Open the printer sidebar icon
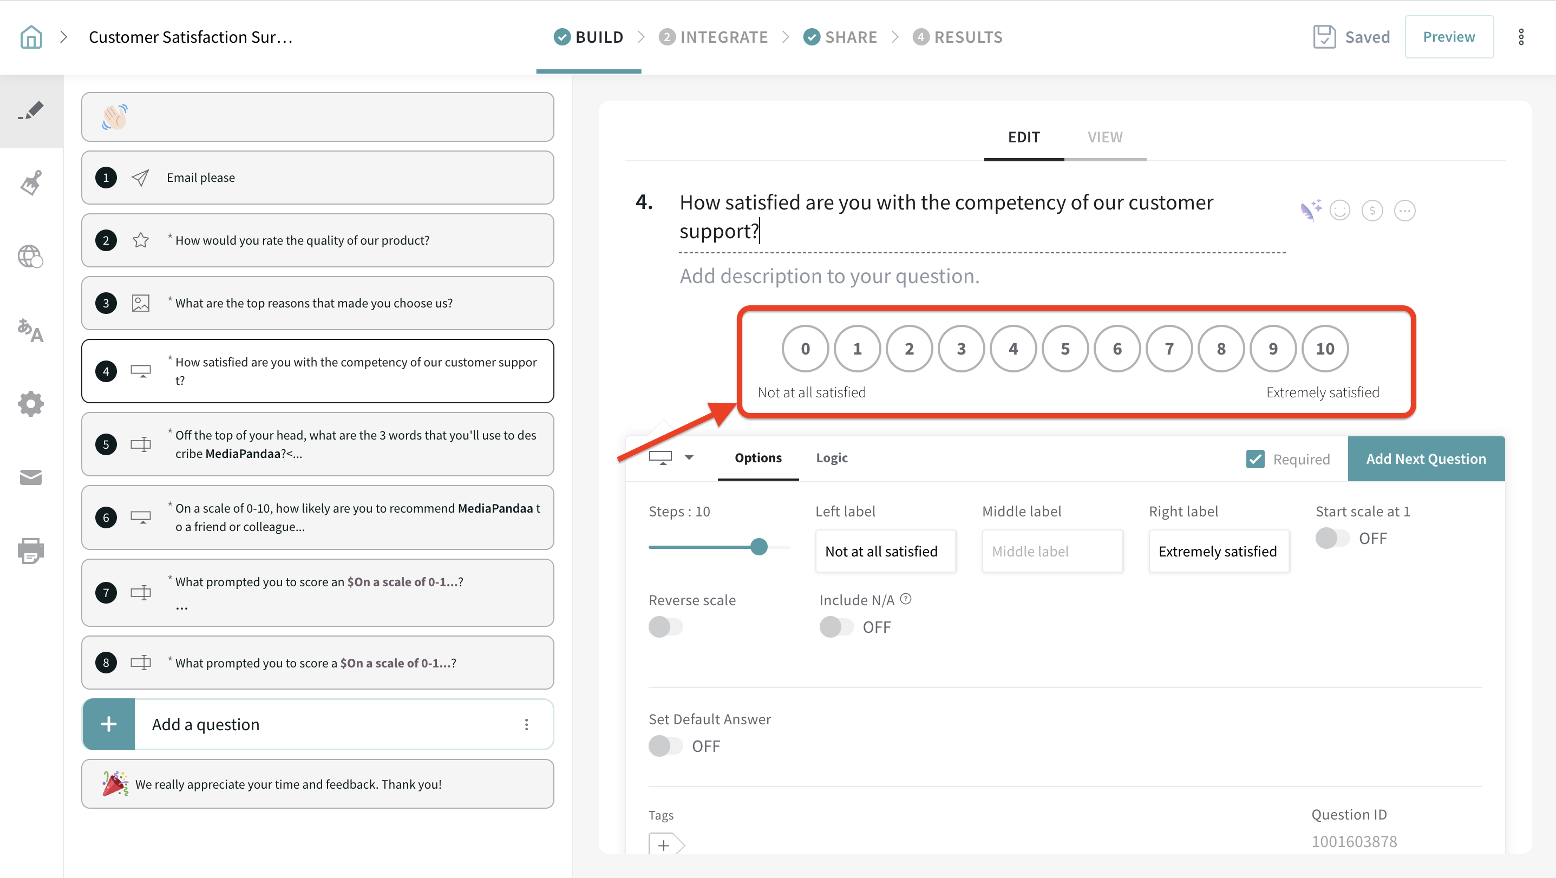The height and width of the screenshot is (878, 1556). pyautogui.click(x=31, y=551)
